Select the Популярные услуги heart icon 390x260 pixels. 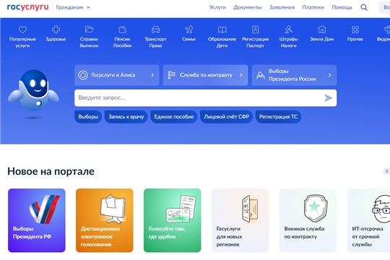(x=22, y=30)
